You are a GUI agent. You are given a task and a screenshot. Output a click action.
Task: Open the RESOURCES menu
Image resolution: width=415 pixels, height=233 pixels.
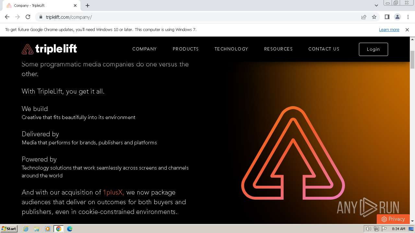[x=279, y=49]
